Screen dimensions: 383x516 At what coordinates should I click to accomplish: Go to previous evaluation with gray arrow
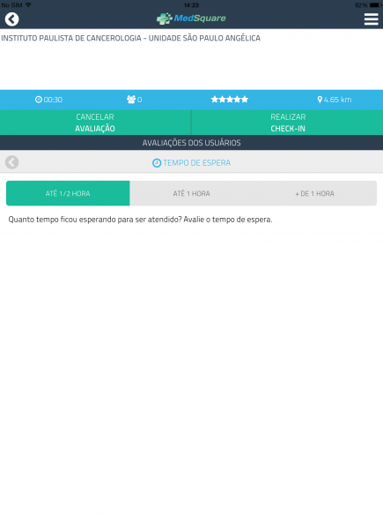(x=11, y=162)
